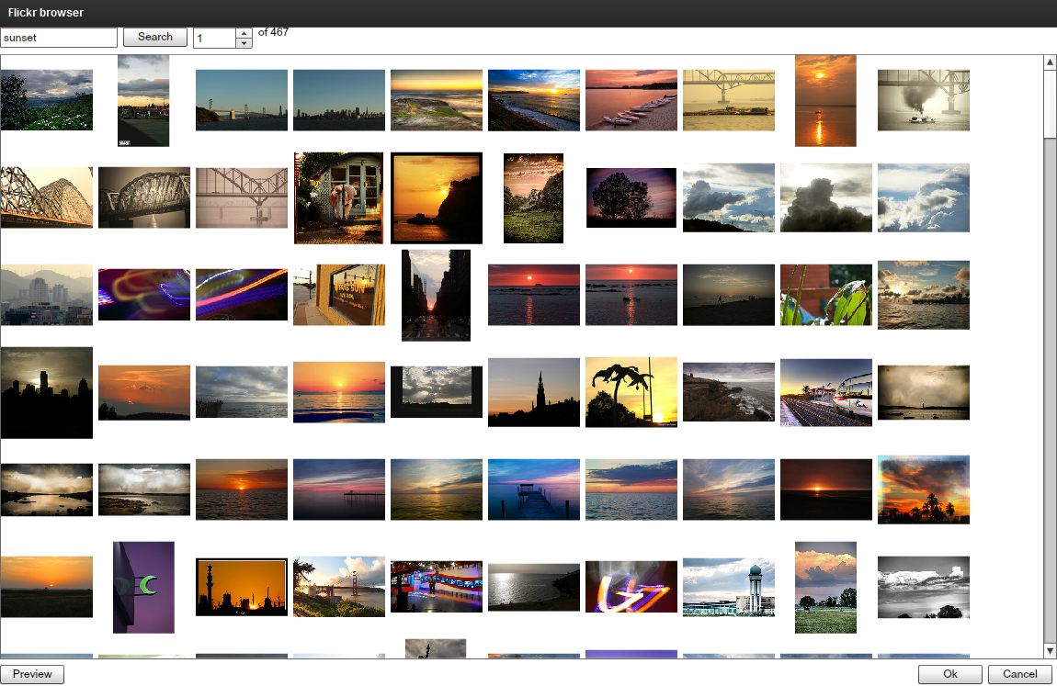The height and width of the screenshot is (686, 1057).
Task: Cancel the Flickr browser dialog
Action: (x=1019, y=674)
